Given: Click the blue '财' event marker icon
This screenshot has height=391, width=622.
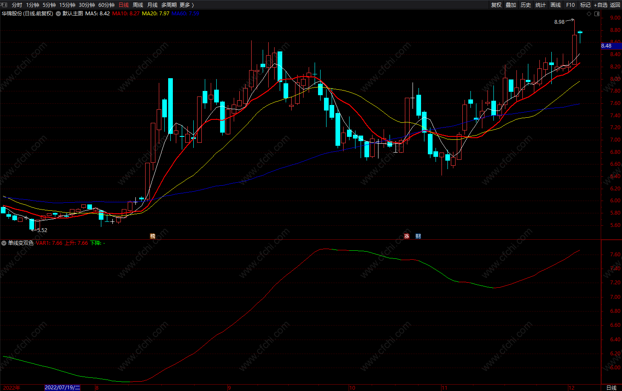Looking at the screenshot, I should [418, 236].
